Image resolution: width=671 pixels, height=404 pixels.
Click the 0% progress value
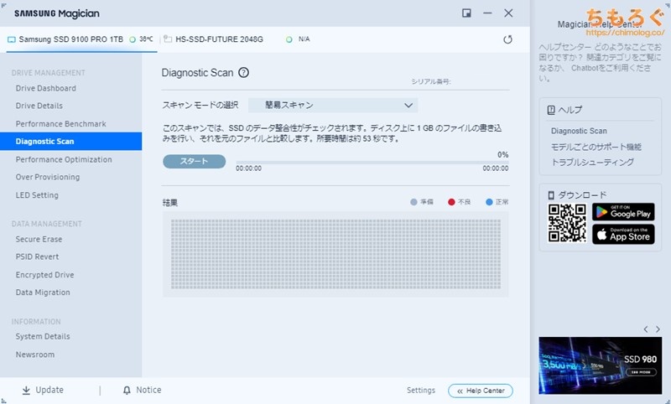click(x=502, y=155)
